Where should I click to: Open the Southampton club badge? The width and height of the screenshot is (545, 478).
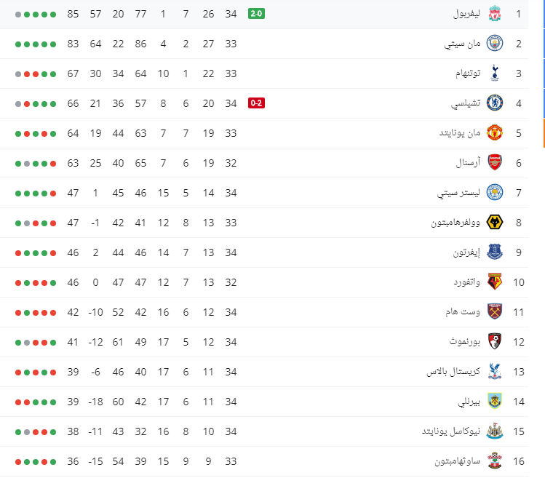tap(494, 461)
